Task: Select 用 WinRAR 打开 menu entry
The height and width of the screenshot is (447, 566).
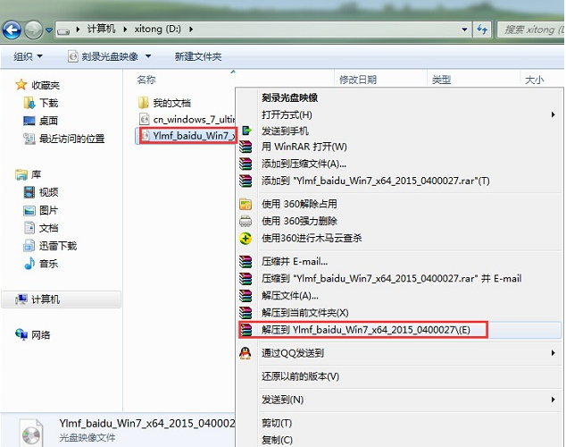Action: 304,147
